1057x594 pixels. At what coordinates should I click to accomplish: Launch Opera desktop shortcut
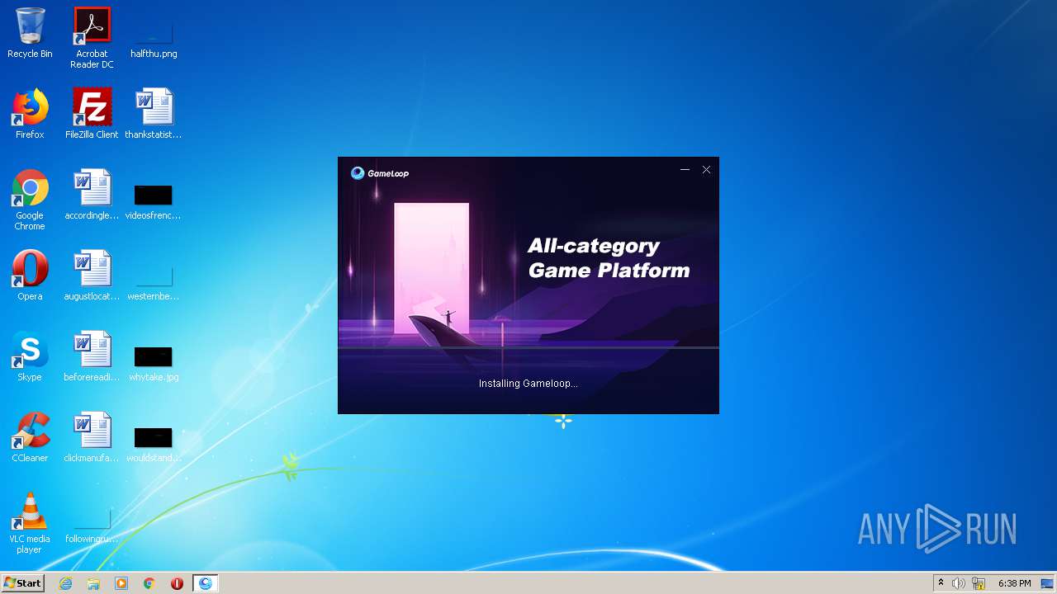(30, 275)
